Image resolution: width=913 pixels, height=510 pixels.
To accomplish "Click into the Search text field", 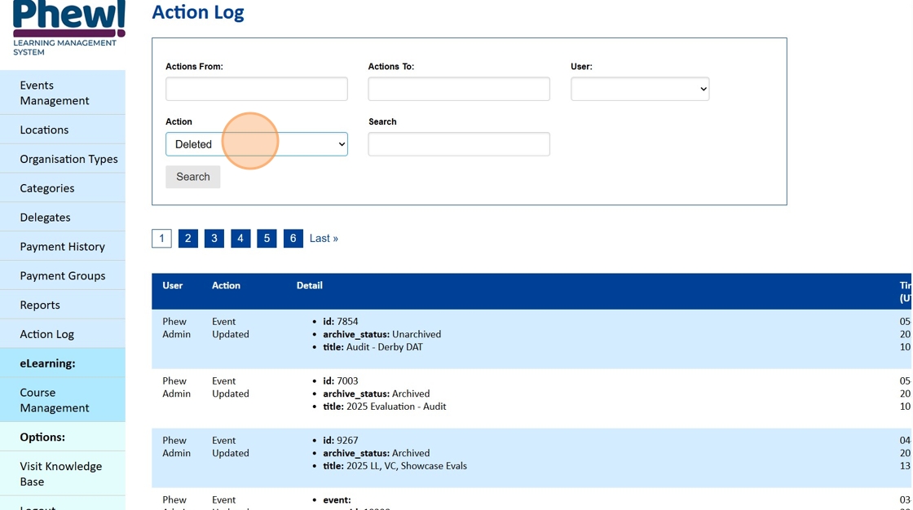I will coord(459,144).
